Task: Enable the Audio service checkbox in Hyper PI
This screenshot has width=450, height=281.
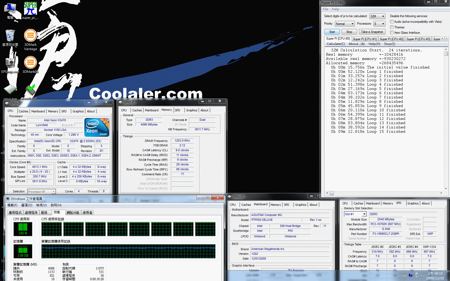Action: click(392, 22)
